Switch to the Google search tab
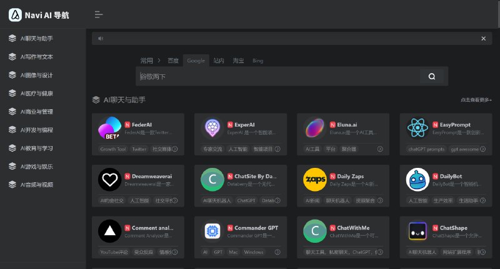The image size is (500, 269). (x=196, y=61)
